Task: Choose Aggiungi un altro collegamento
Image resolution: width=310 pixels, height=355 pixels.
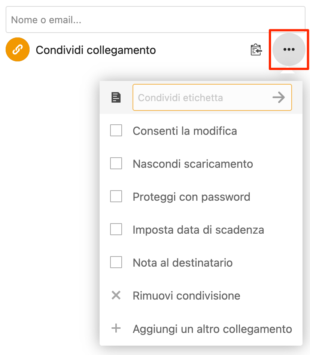Action: pyautogui.click(x=201, y=328)
